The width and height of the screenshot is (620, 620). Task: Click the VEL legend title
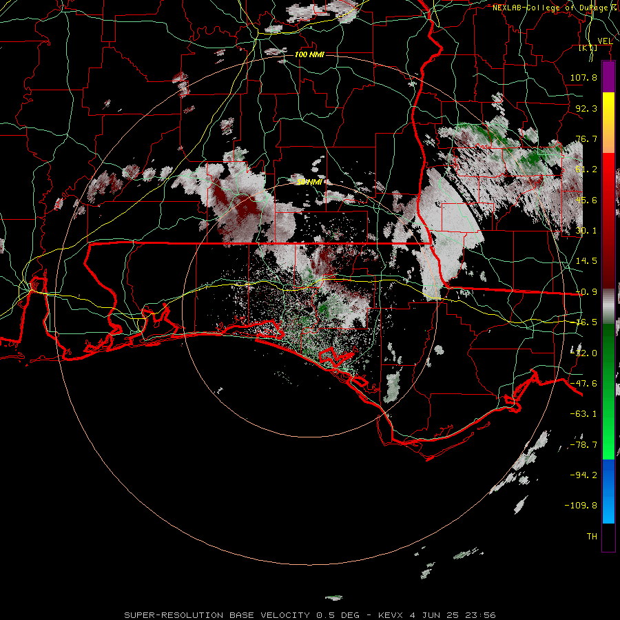605,41
